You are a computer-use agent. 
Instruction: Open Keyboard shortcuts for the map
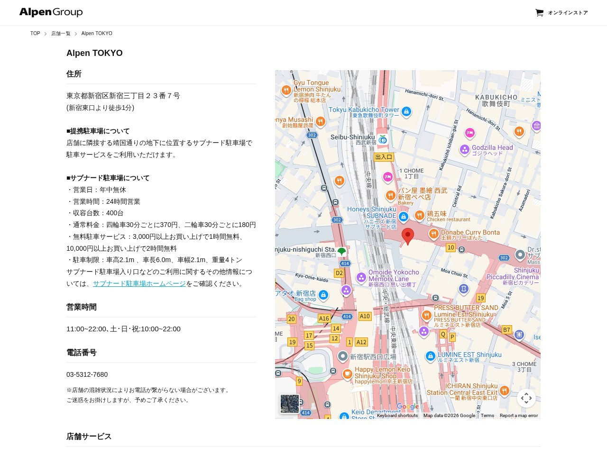[x=397, y=415]
